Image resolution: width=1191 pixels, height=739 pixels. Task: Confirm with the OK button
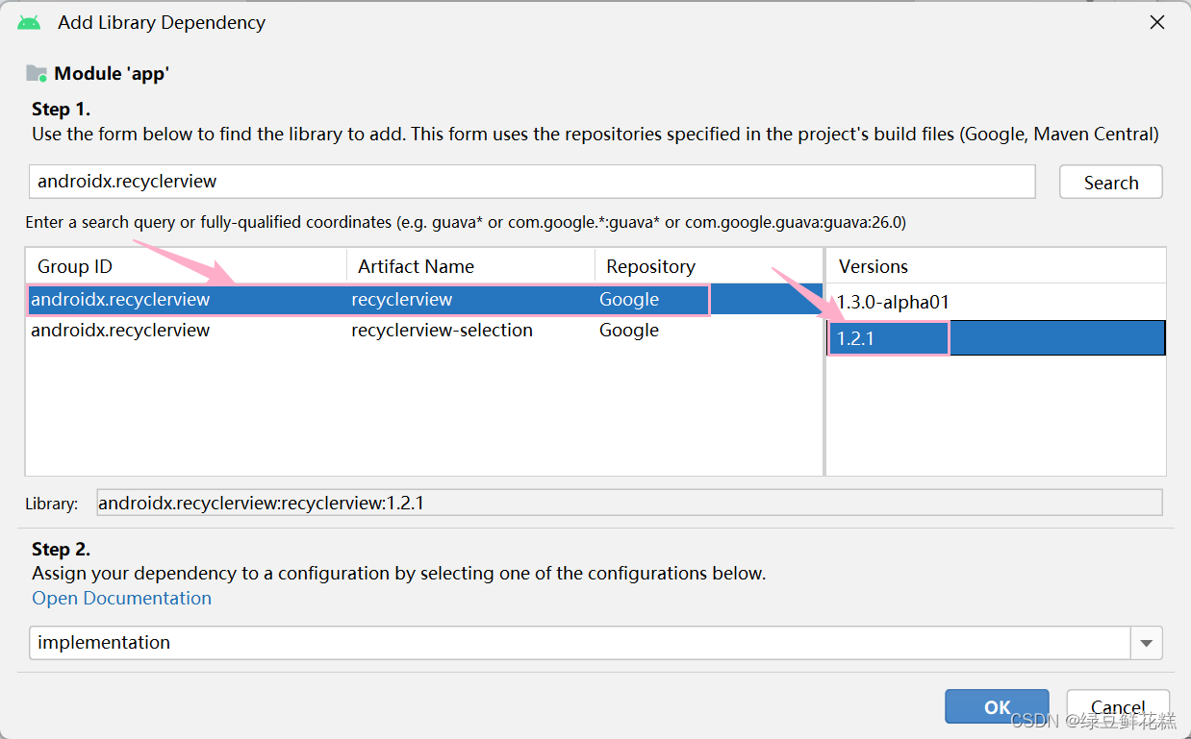click(997, 706)
